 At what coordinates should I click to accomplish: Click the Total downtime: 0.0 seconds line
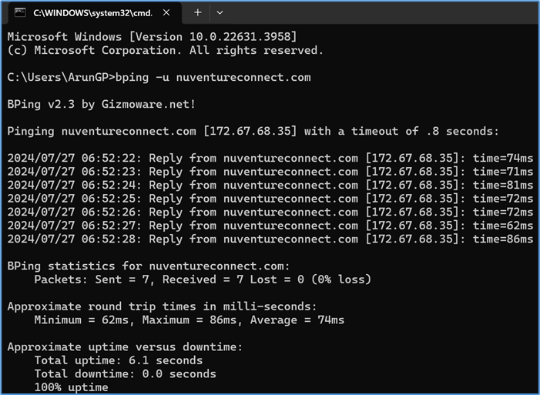click(x=126, y=373)
